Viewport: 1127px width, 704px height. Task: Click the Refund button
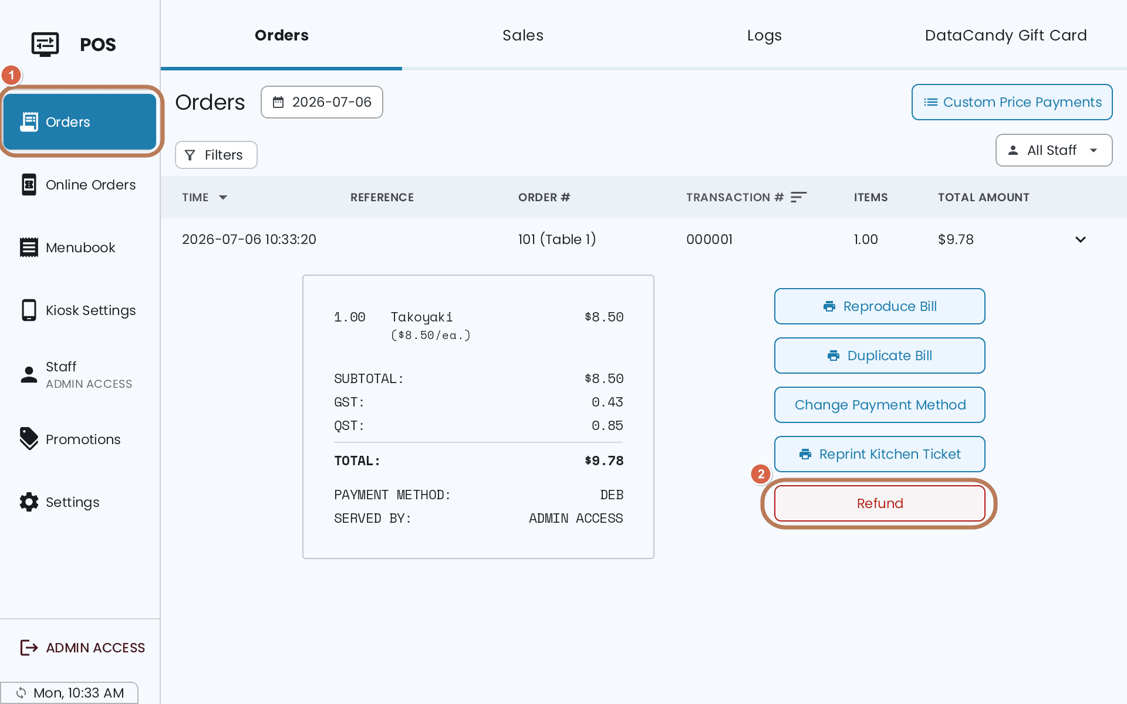pyautogui.click(x=879, y=503)
